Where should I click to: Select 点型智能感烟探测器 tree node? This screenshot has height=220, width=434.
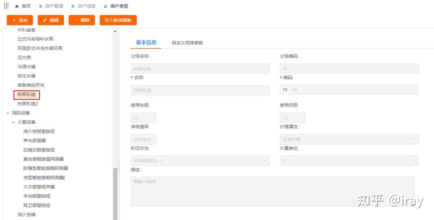(x=44, y=178)
